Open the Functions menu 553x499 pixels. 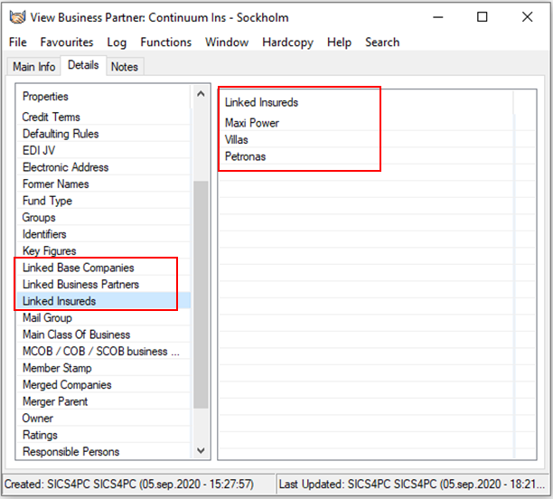tap(165, 42)
